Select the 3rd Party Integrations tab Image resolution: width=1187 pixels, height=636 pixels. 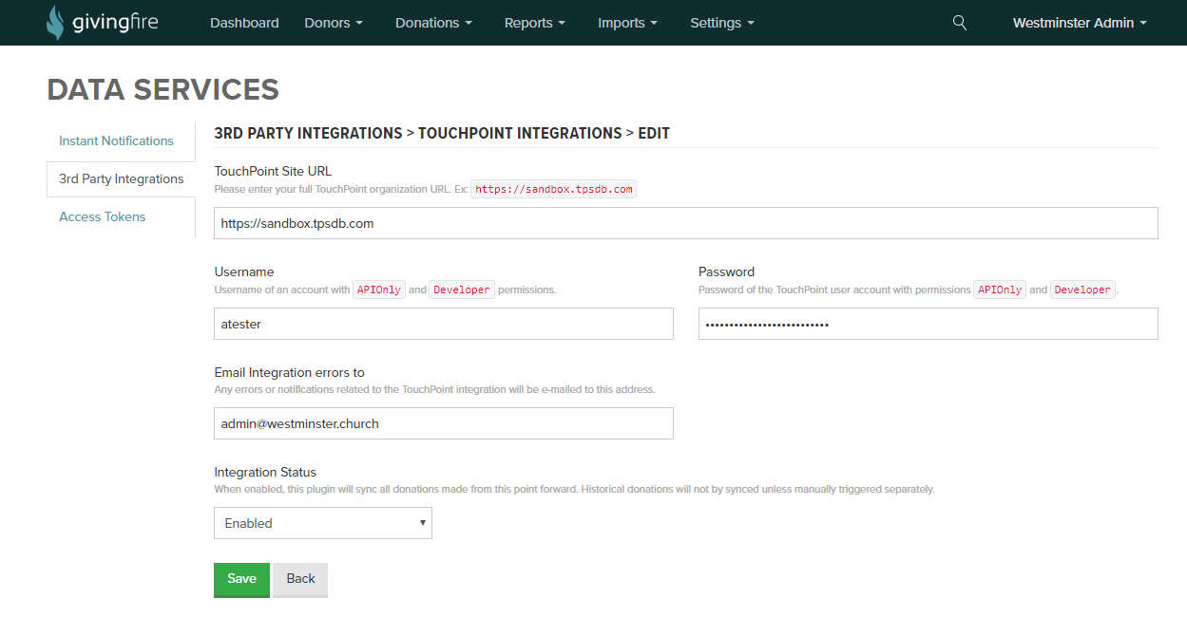click(121, 178)
